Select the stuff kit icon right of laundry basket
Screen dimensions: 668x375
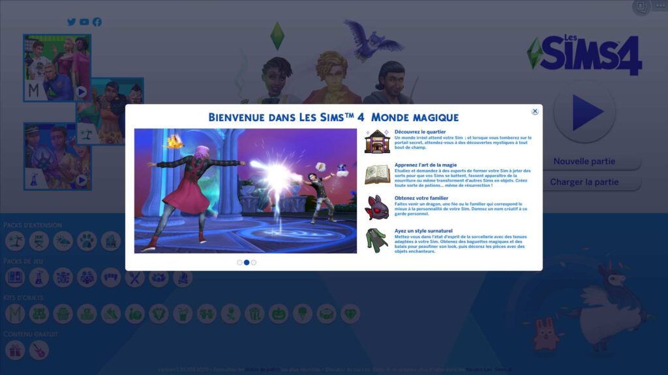click(87, 314)
